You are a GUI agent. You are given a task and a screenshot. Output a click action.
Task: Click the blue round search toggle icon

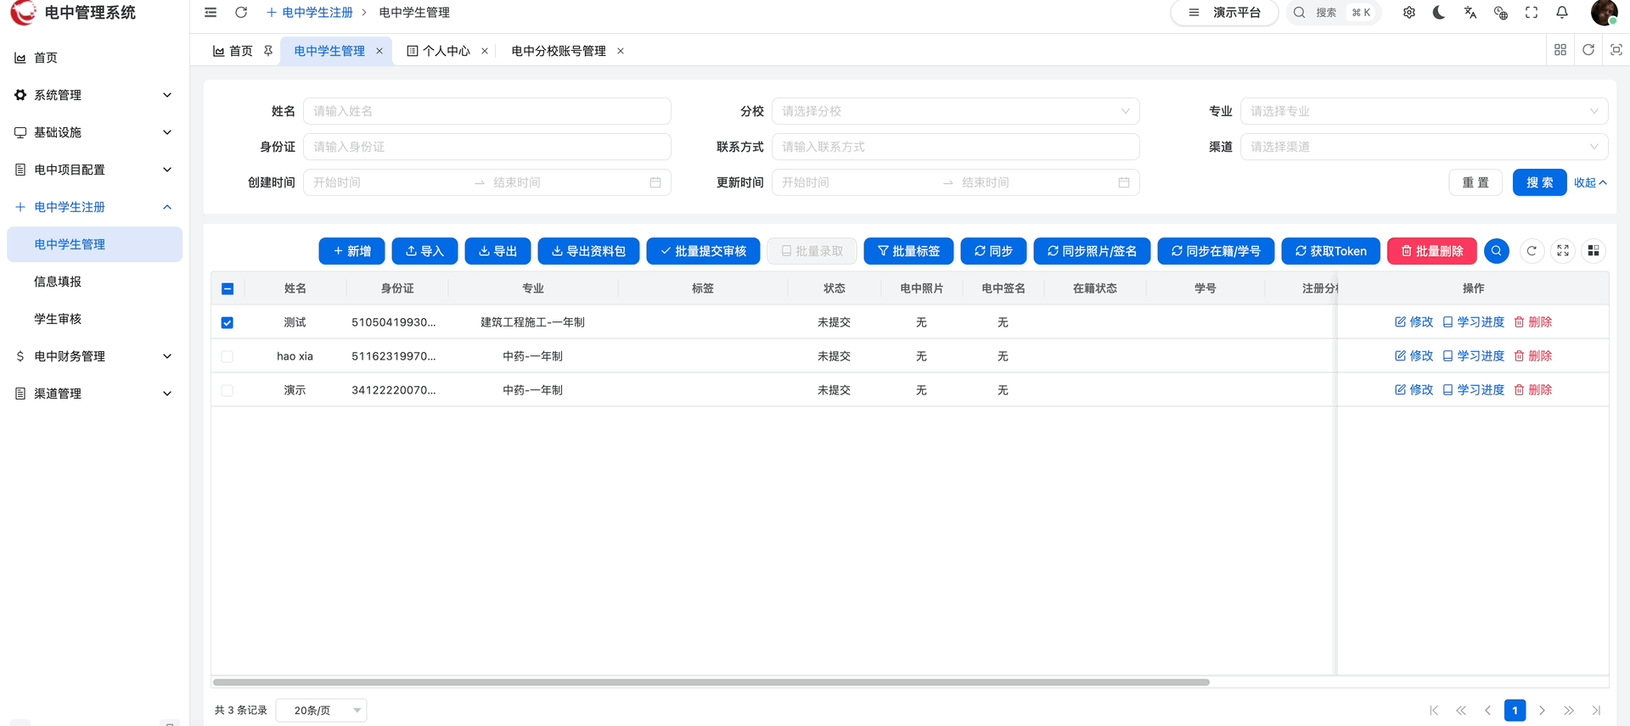tap(1497, 251)
